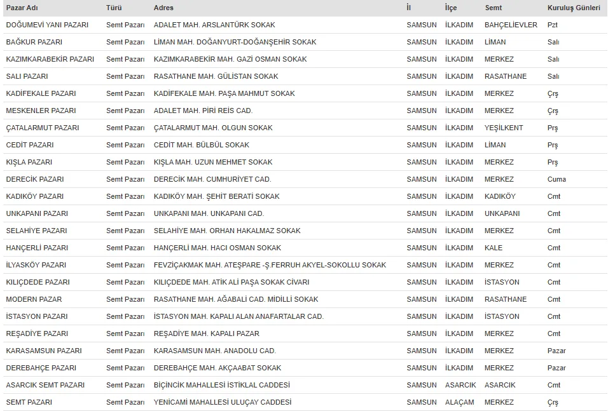The height and width of the screenshot is (411, 608).
Task: Select DERECİK PAZARI cell
Action: [x=35, y=179]
